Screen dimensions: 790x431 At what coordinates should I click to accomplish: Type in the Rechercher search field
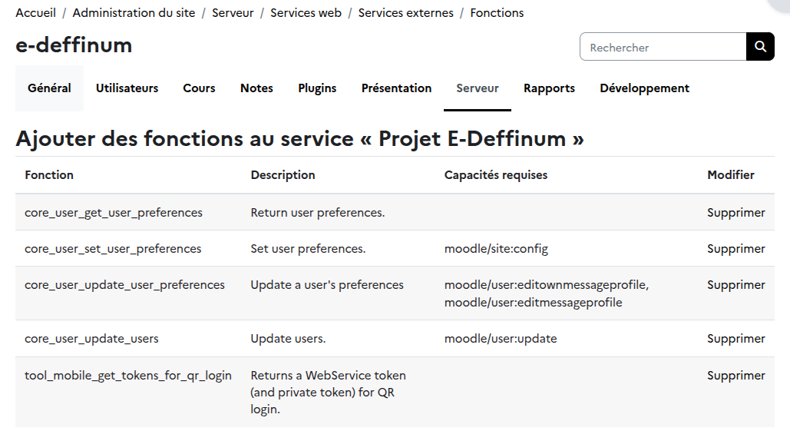point(663,47)
